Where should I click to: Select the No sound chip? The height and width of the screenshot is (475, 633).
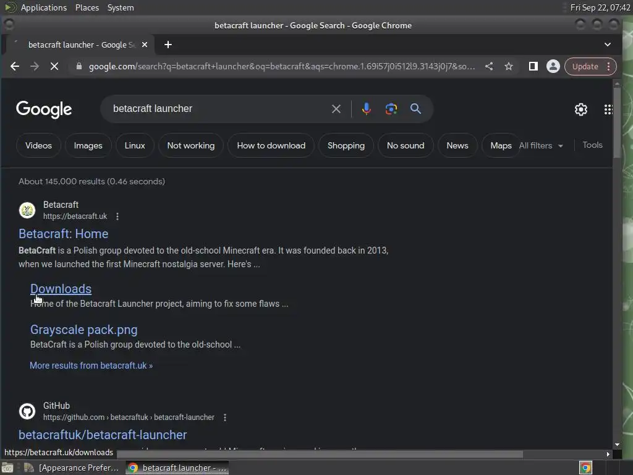[406, 145]
